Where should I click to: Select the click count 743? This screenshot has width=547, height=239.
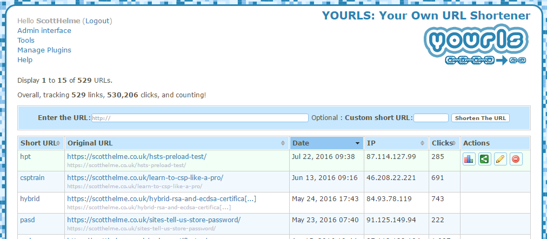pyautogui.click(x=437, y=199)
